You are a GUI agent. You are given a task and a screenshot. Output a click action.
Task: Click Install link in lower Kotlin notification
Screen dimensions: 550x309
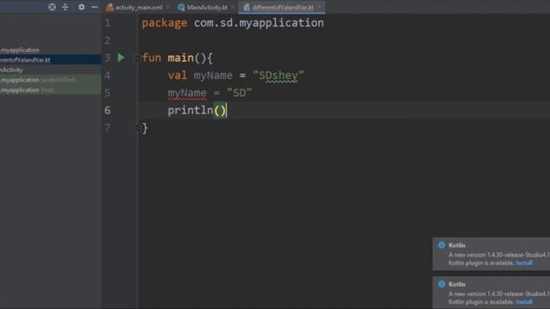click(524, 301)
